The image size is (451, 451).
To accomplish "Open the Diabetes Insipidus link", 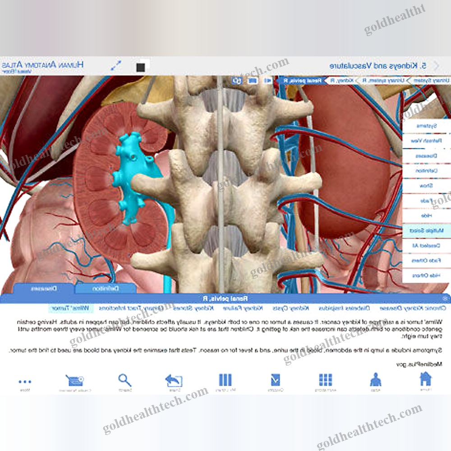I will pyautogui.click(x=344, y=308).
